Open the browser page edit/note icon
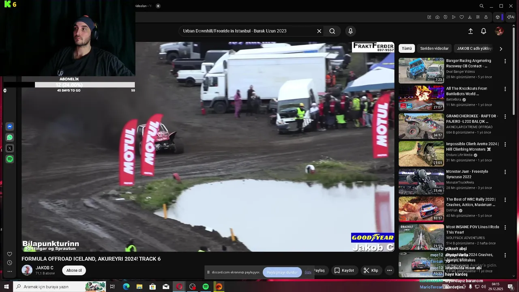 coord(429,17)
